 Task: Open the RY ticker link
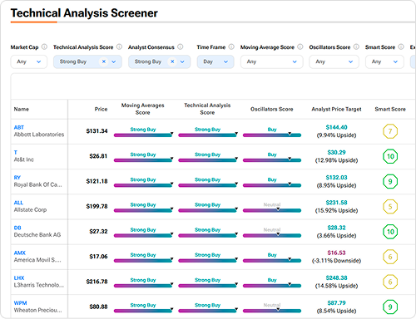tap(17, 178)
